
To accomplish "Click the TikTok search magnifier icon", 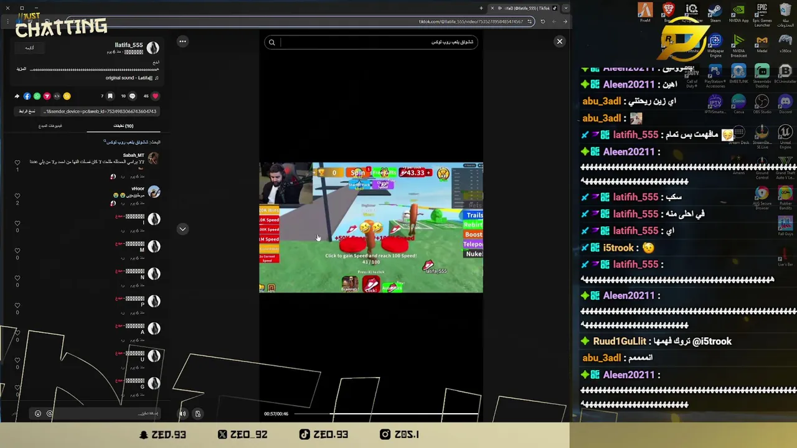I will click(271, 42).
